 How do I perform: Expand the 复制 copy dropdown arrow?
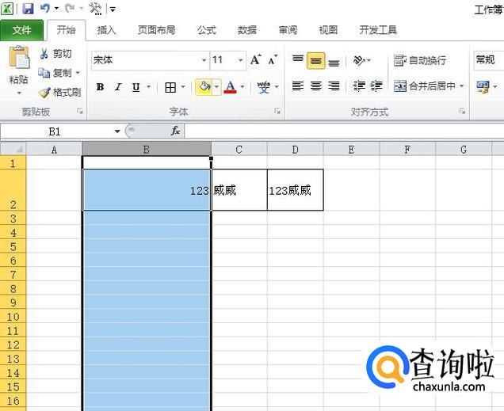(78, 73)
